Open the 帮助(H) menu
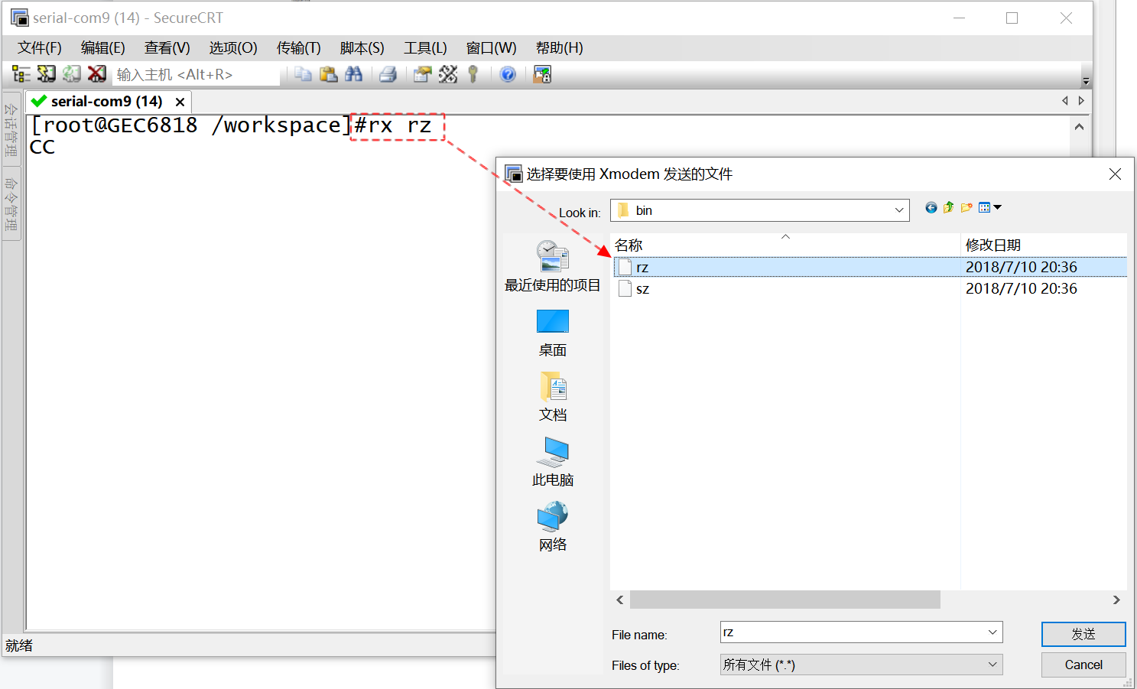Viewport: 1137px width, 689px height. tap(560, 47)
